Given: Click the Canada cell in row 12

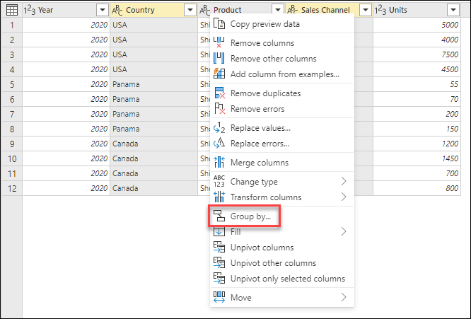Looking at the screenshot, I should pyautogui.click(x=153, y=188).
